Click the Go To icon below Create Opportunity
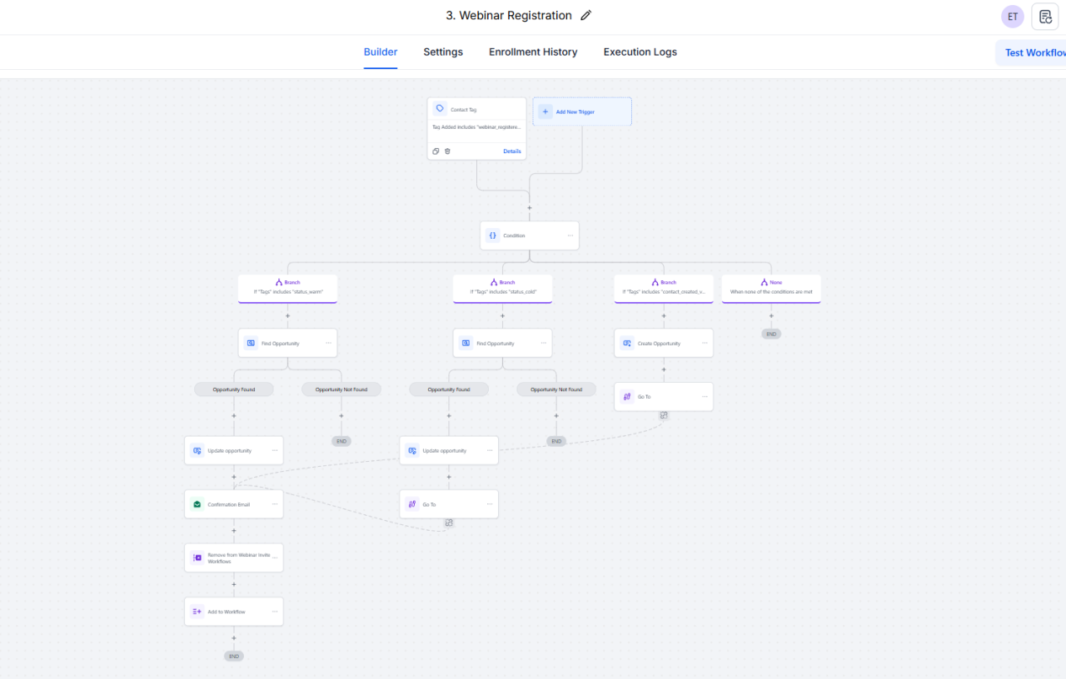1066x679 pixels. tap(627, 397)
